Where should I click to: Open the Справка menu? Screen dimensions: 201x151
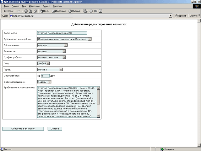57,6
